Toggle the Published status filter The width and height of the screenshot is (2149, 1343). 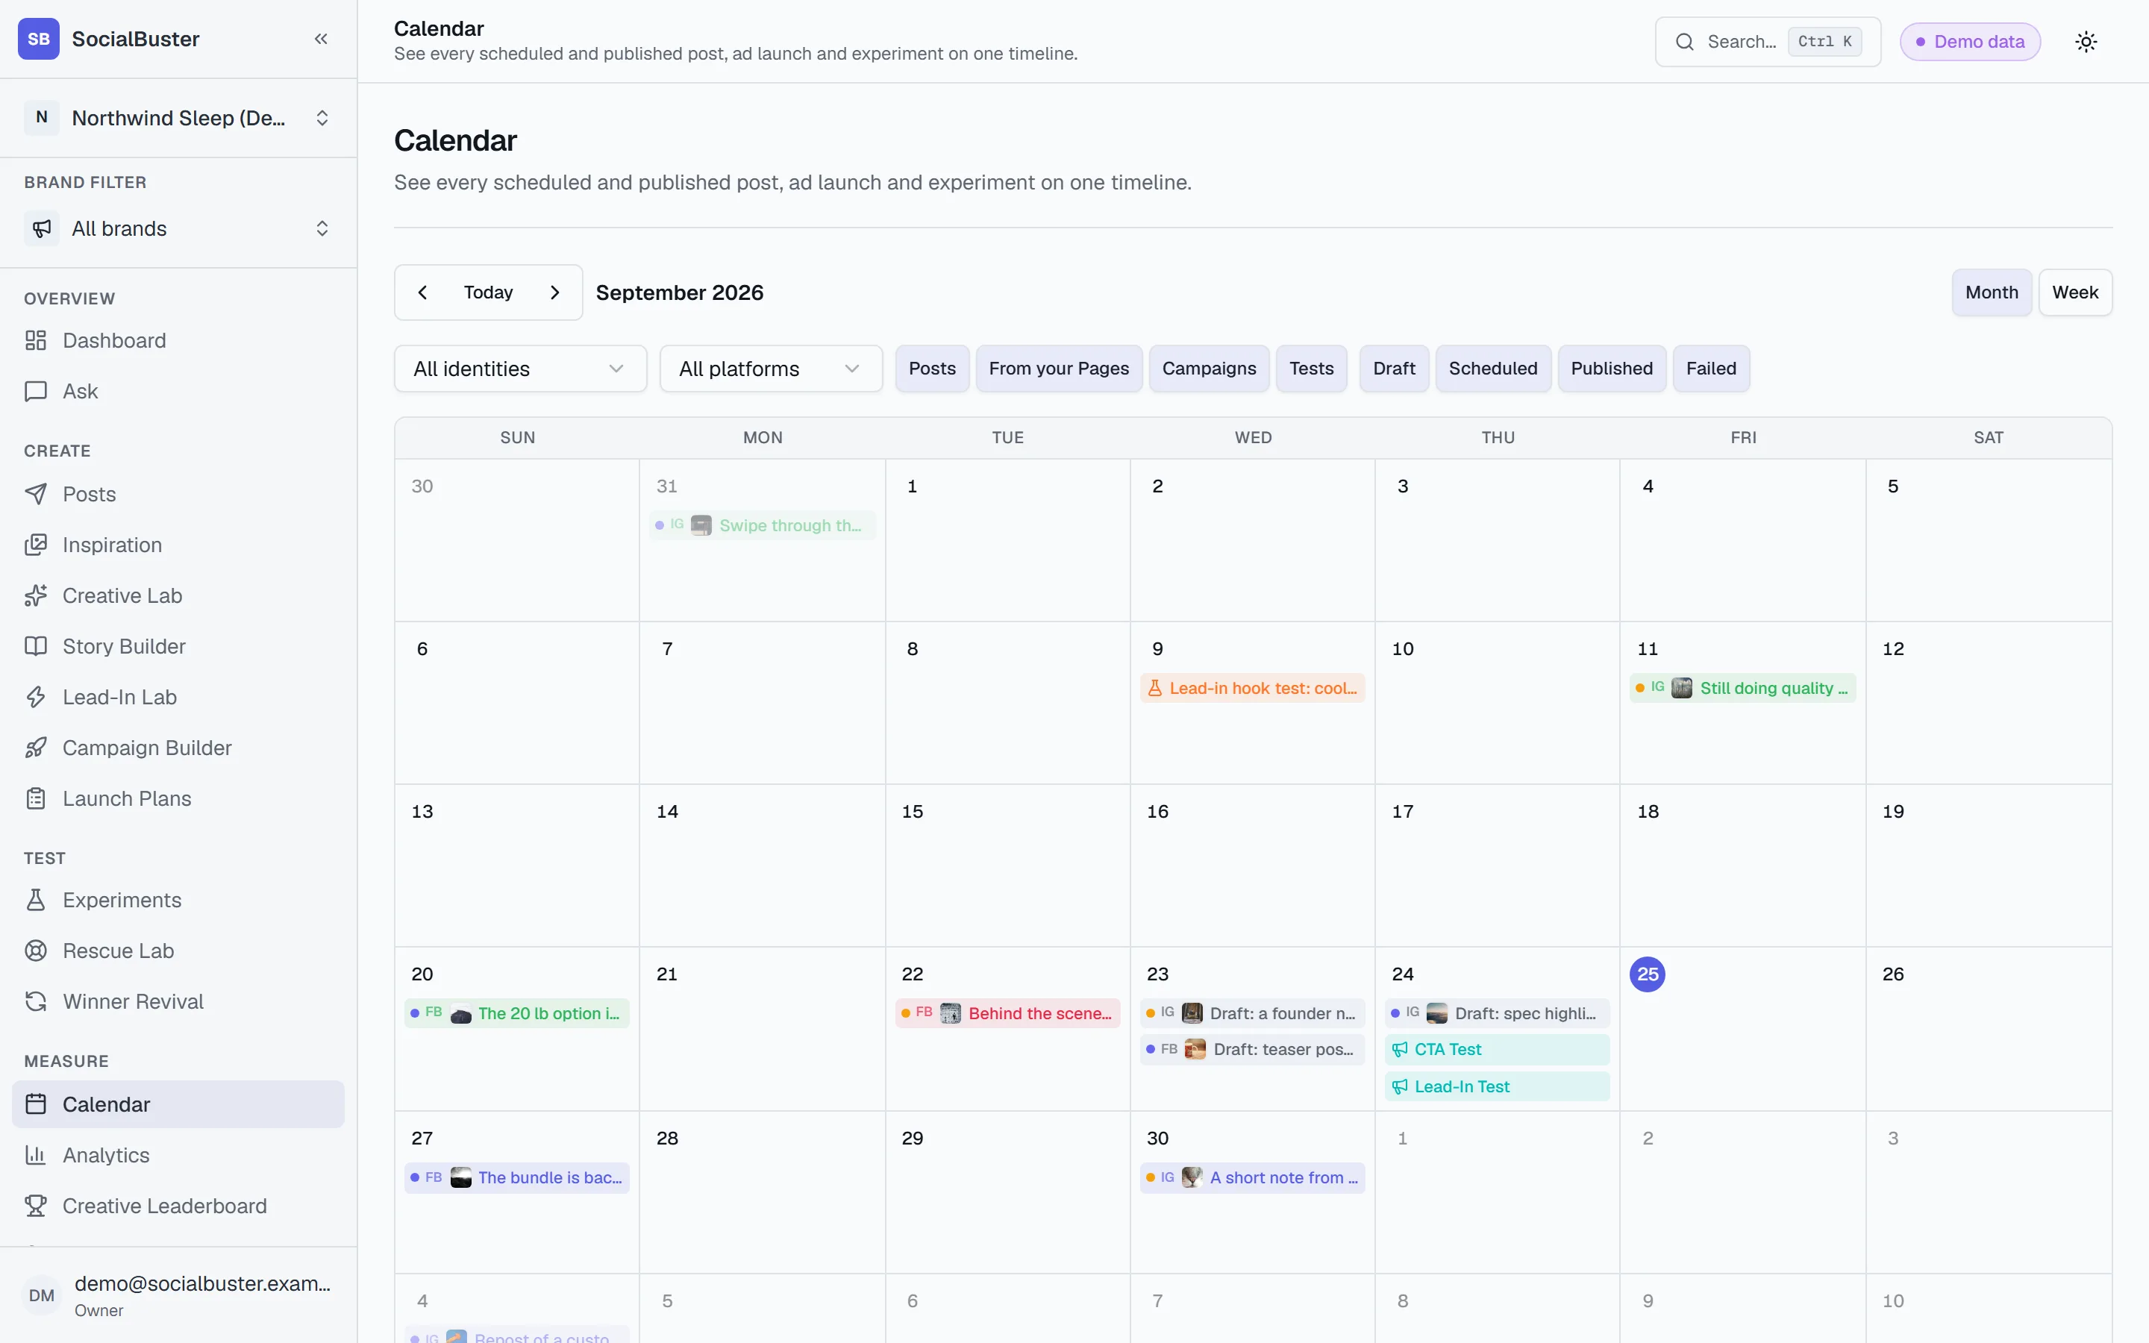pyautogui.click(x=1611, y=369)
